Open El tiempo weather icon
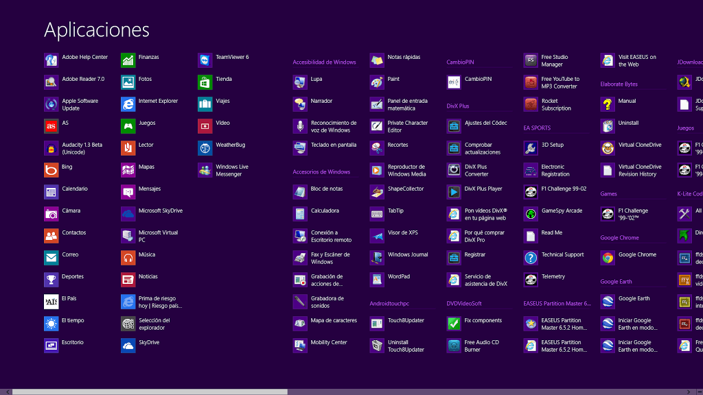The width and height of the screenshot is (703, 395). tap(51, 324)
